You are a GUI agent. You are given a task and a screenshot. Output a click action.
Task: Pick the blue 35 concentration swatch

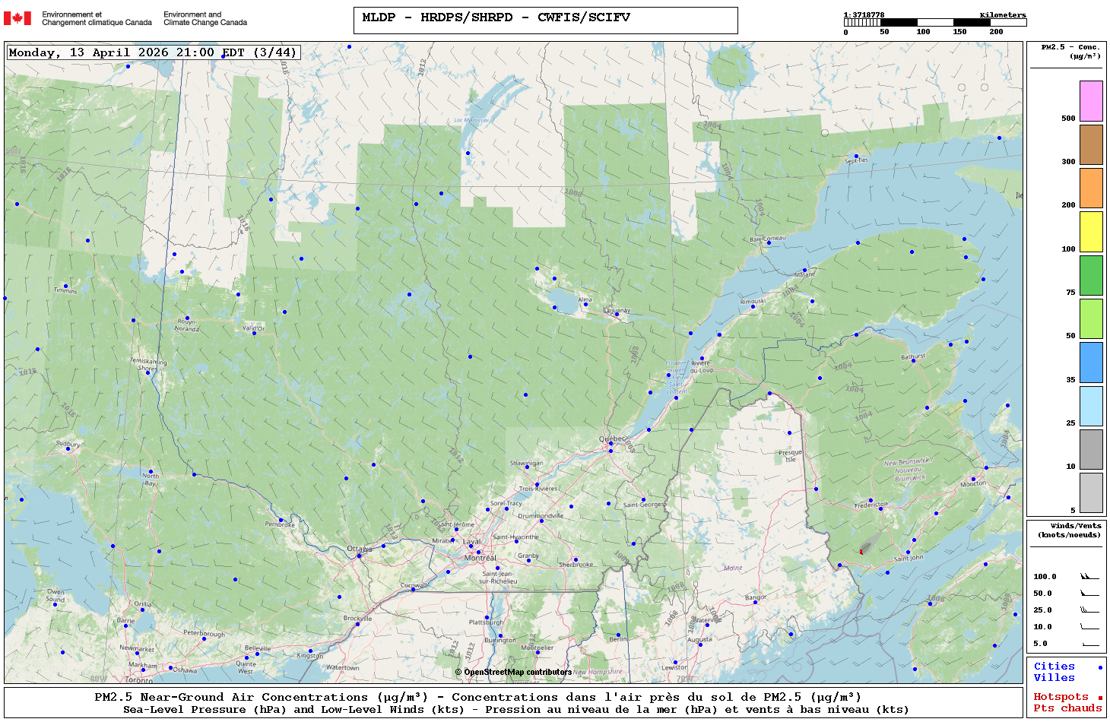coord(1091,363)
